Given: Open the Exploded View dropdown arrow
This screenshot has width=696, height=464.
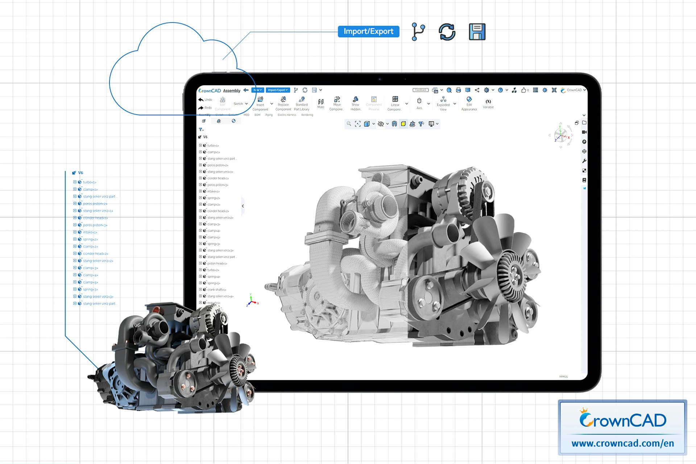Looking at the screenshot, I should [x=455, y=104].
